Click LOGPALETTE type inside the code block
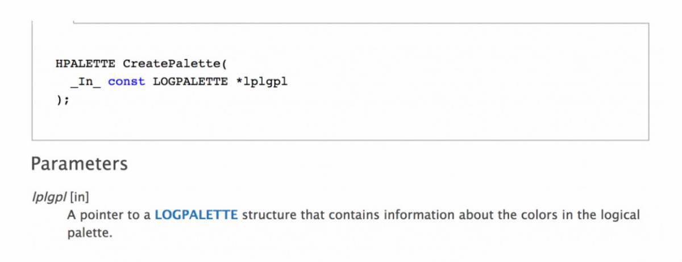The width and height of the screenshot is (682, 262). tap(190, 81)
